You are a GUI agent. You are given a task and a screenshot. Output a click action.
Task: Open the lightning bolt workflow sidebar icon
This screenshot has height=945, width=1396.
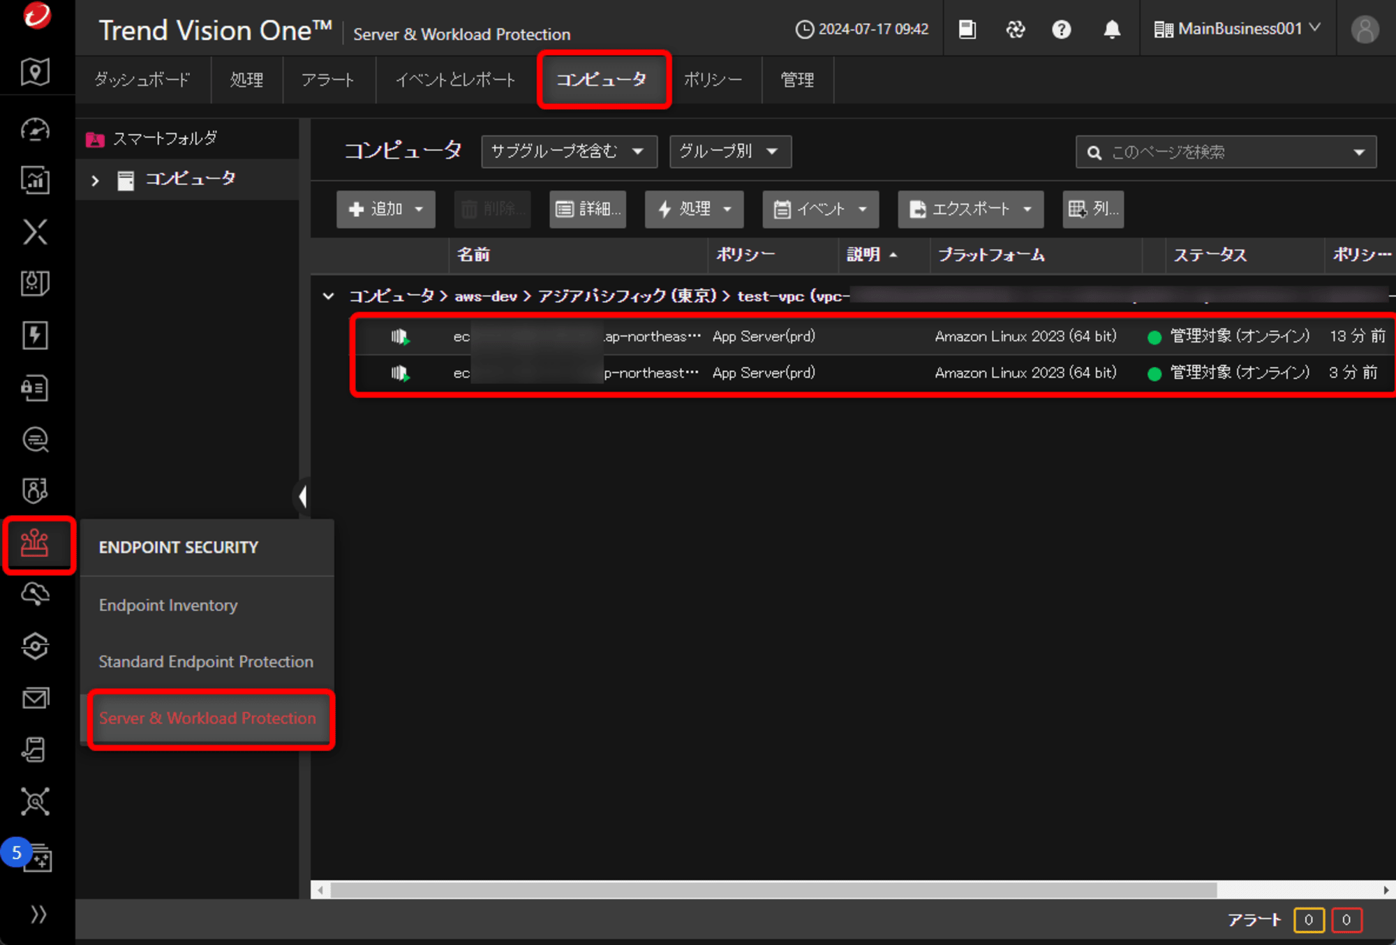(36, 335)
